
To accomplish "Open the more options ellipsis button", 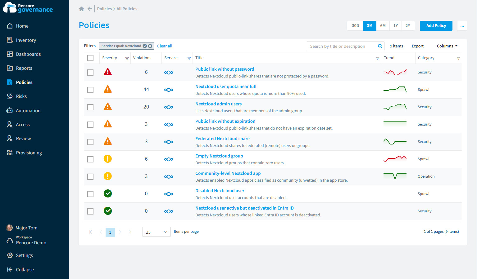I will click(462, 26).
